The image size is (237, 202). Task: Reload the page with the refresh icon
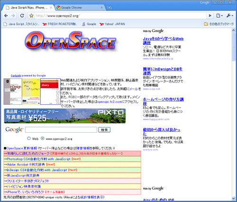tap(22, 16)
